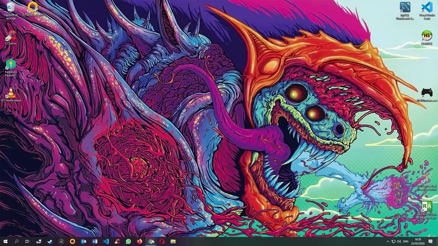Viewport: 438px width, 246px height.
Task: Open the Windows Start menu
Action: click(5, 241)
